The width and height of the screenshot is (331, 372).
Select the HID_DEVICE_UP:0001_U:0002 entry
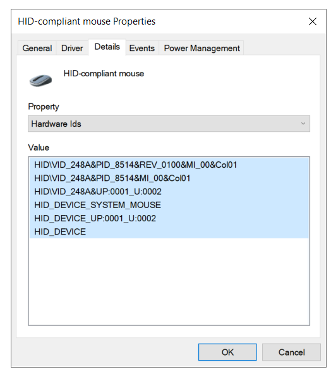(169, 218)
